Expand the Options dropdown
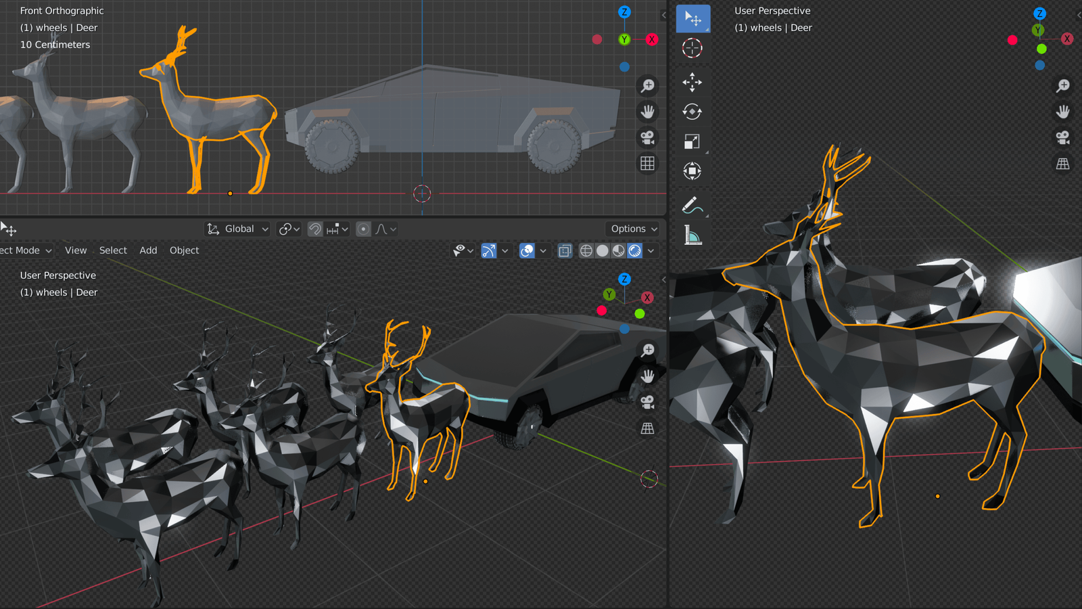Image resolution: width=1082 pixels, height=609 pixels. (634, 229)
